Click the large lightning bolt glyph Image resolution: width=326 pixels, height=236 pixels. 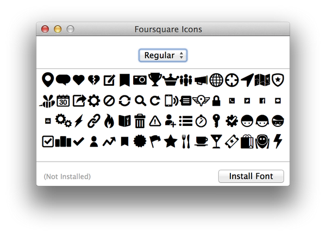point(278,142)
